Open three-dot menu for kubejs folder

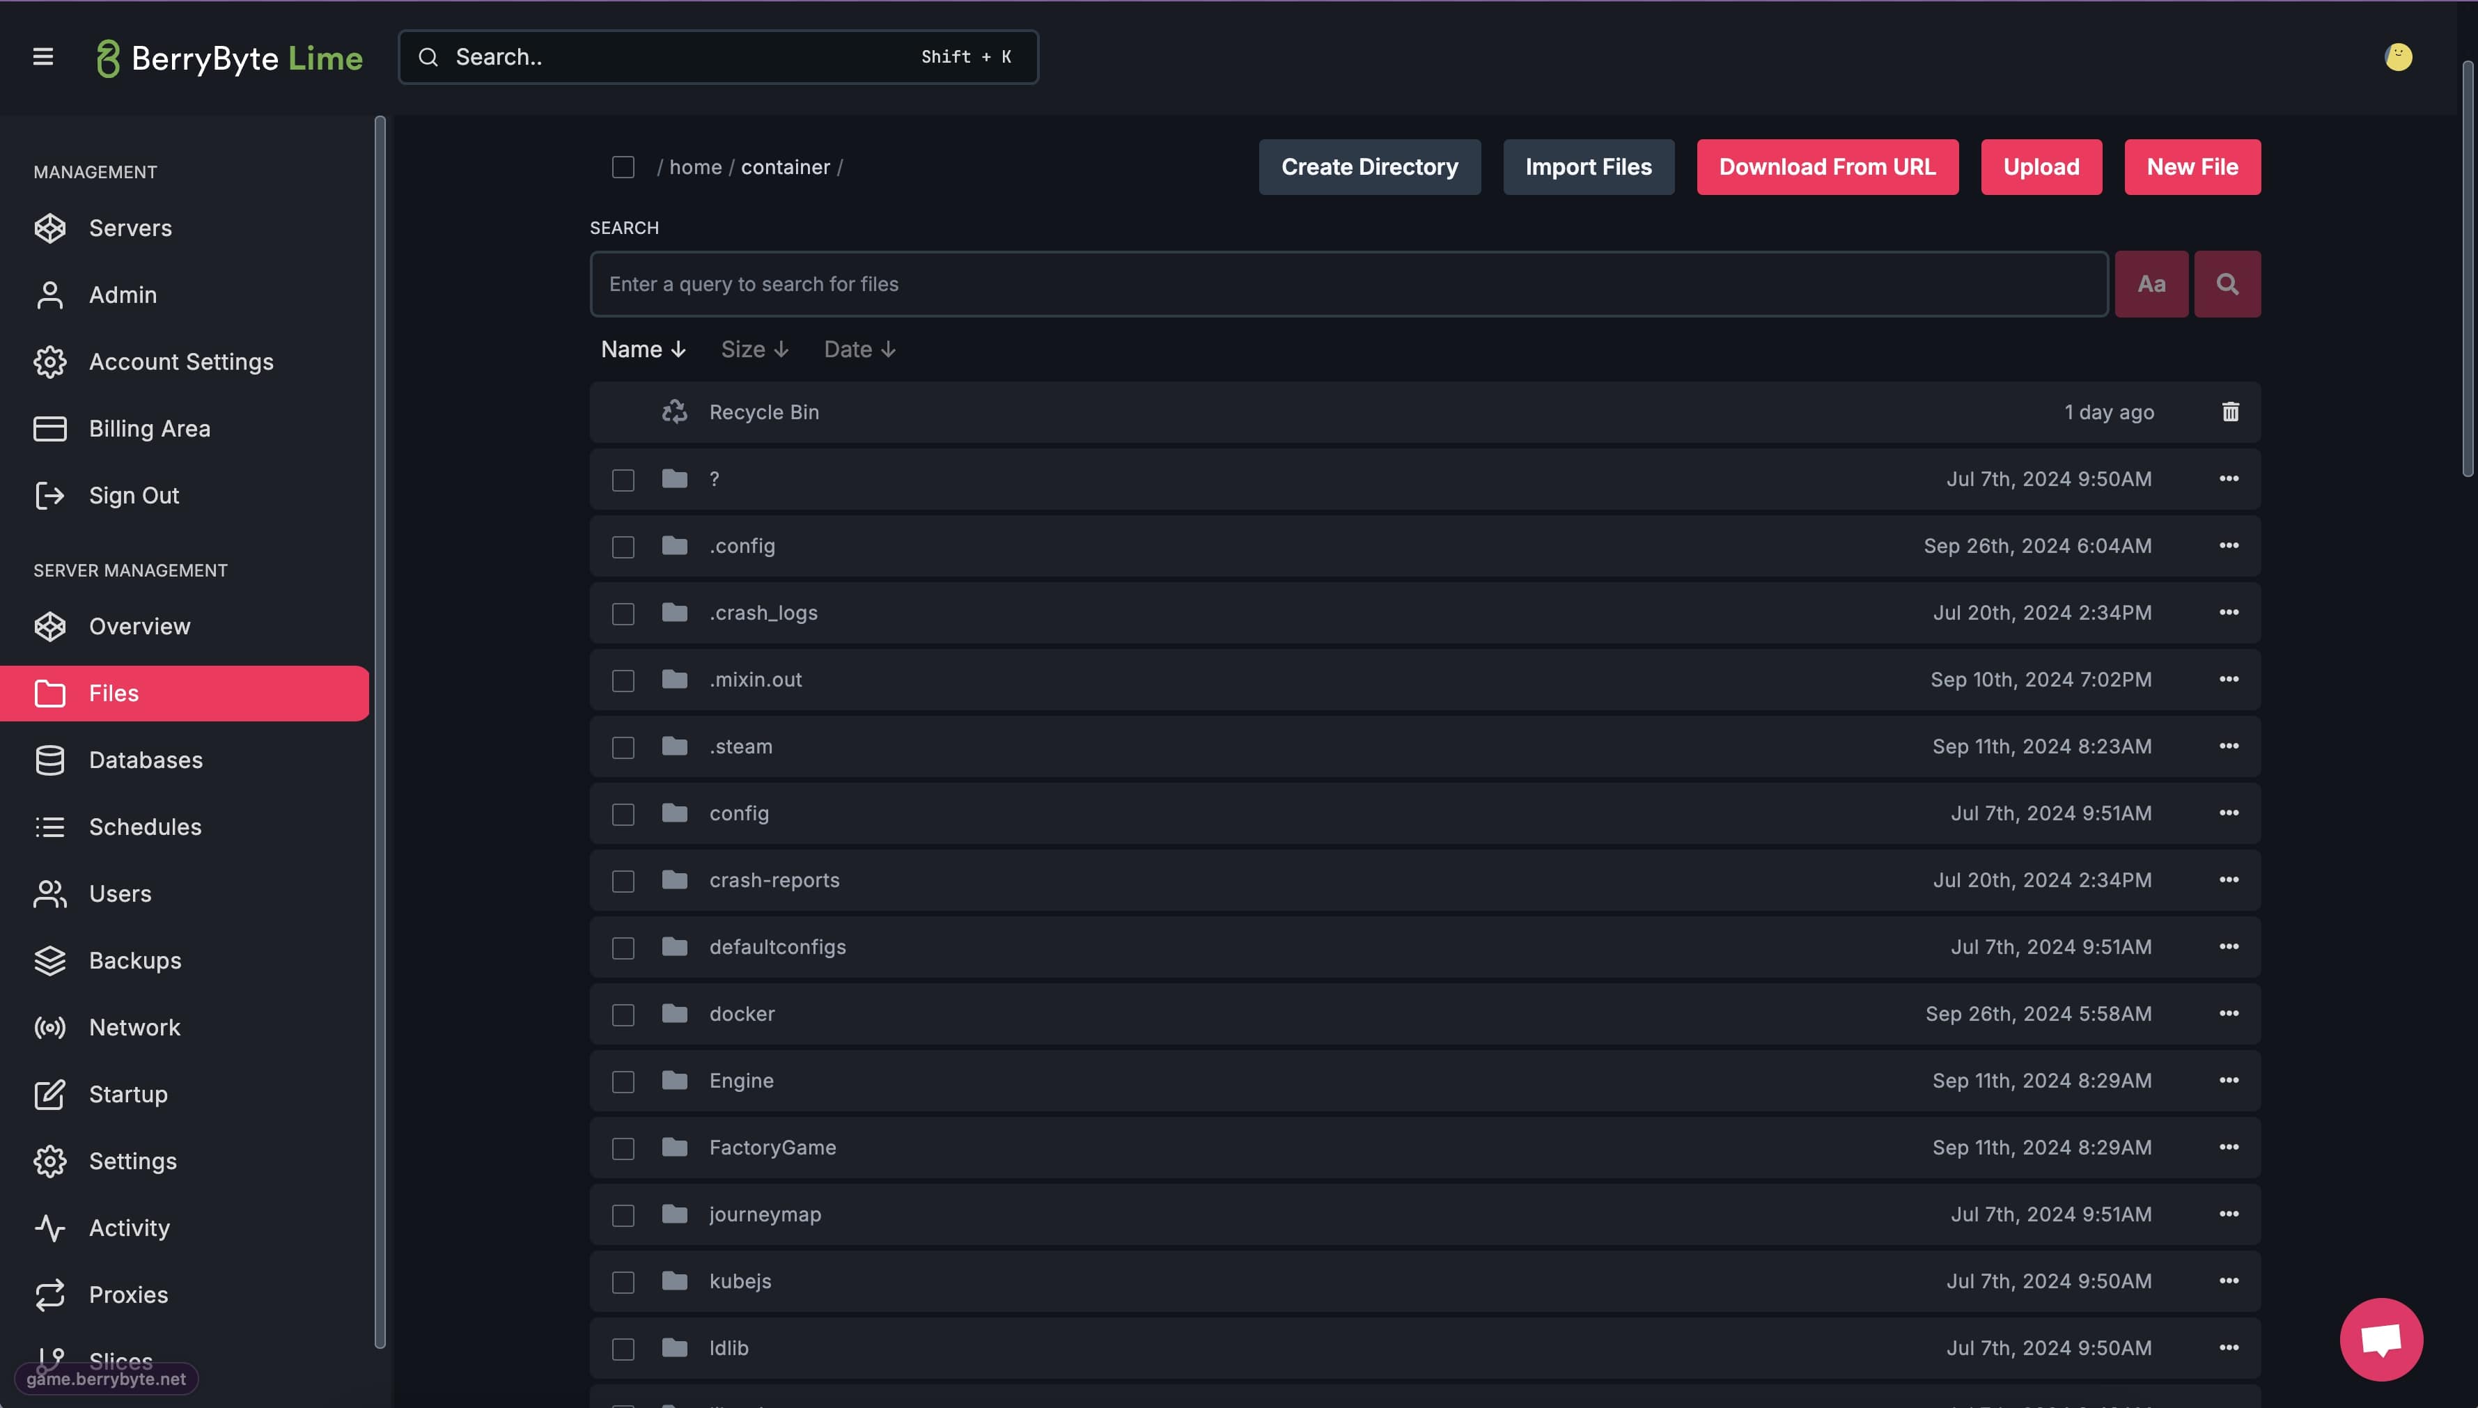coord(2229,1281)
